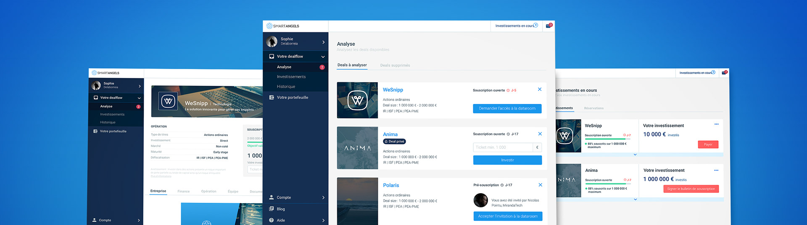Click Anima subscription progress bar in right window
Viewport: 807px width, 225px height.
click(x=608, y=184)
